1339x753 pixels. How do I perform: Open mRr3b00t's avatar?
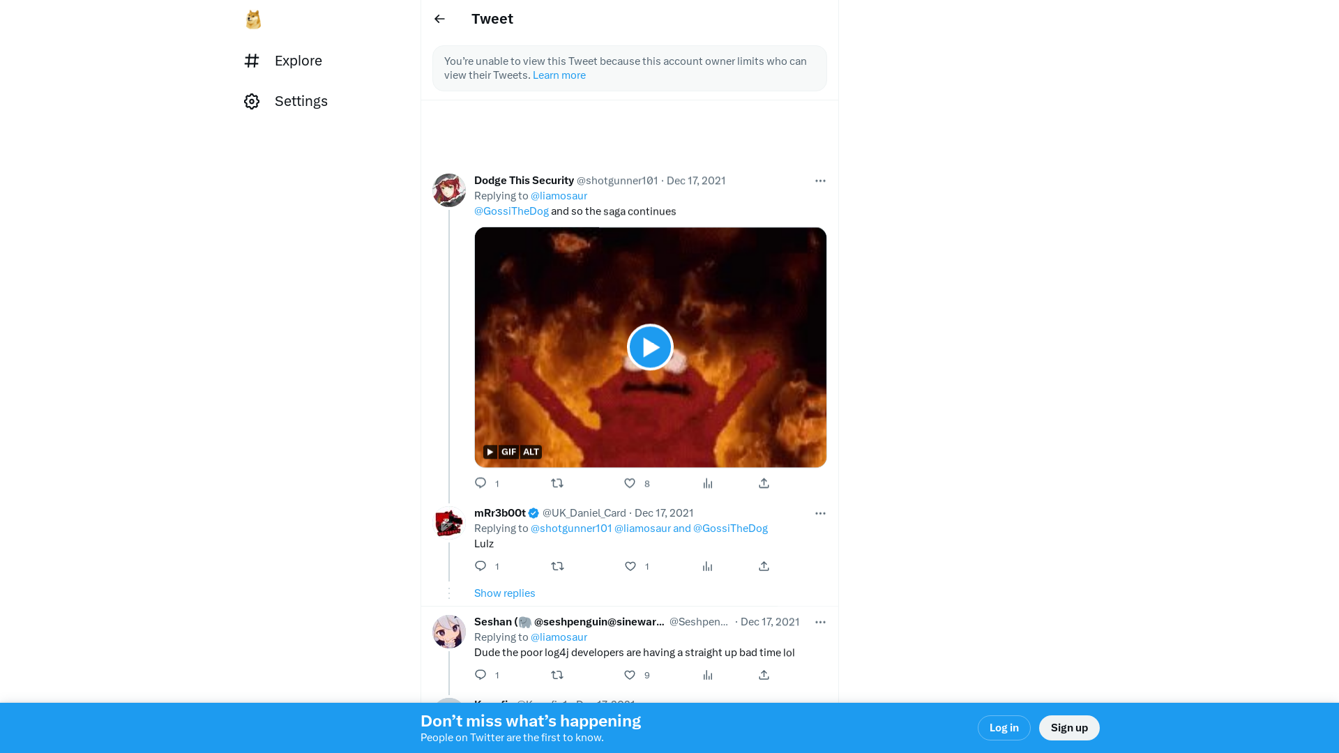[x=449, y=523]
